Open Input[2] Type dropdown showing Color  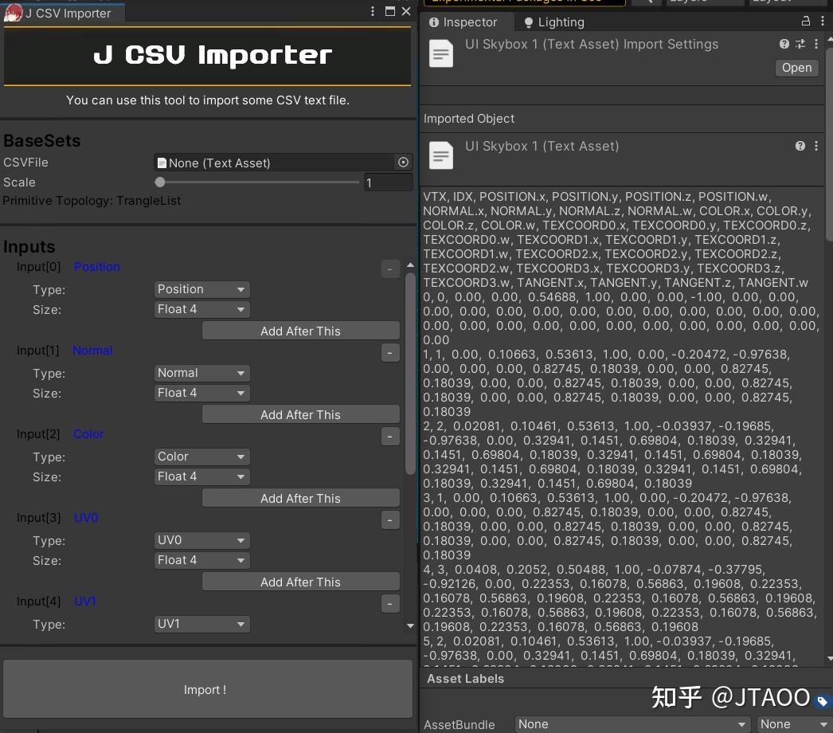pyautogui.click(x=201, y=456)
